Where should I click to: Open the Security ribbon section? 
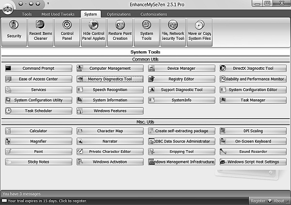coord(14,32)
